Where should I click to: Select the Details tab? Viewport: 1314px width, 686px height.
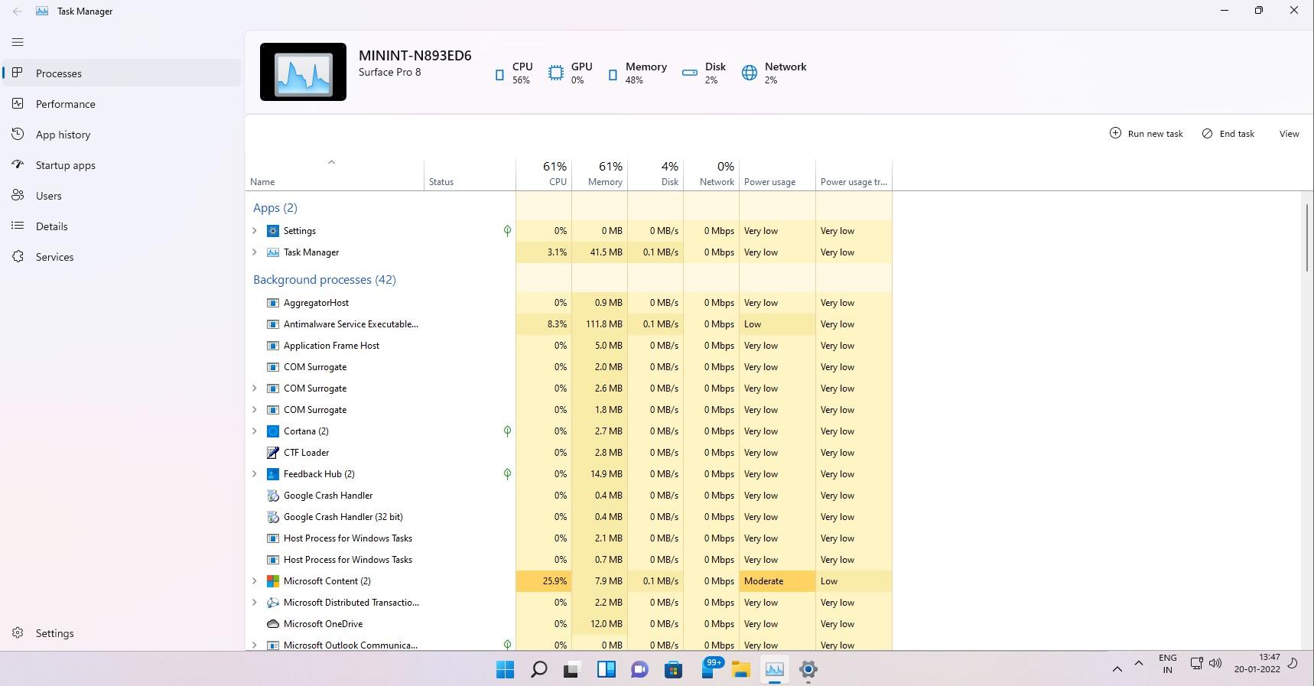[x=51, y=226]
